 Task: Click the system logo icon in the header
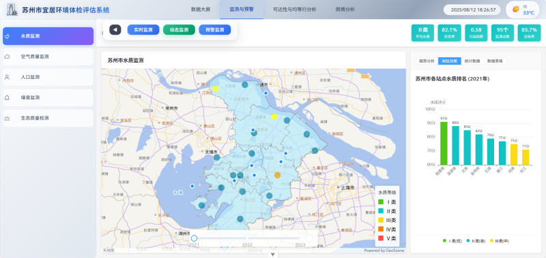[x=12, y=10]
